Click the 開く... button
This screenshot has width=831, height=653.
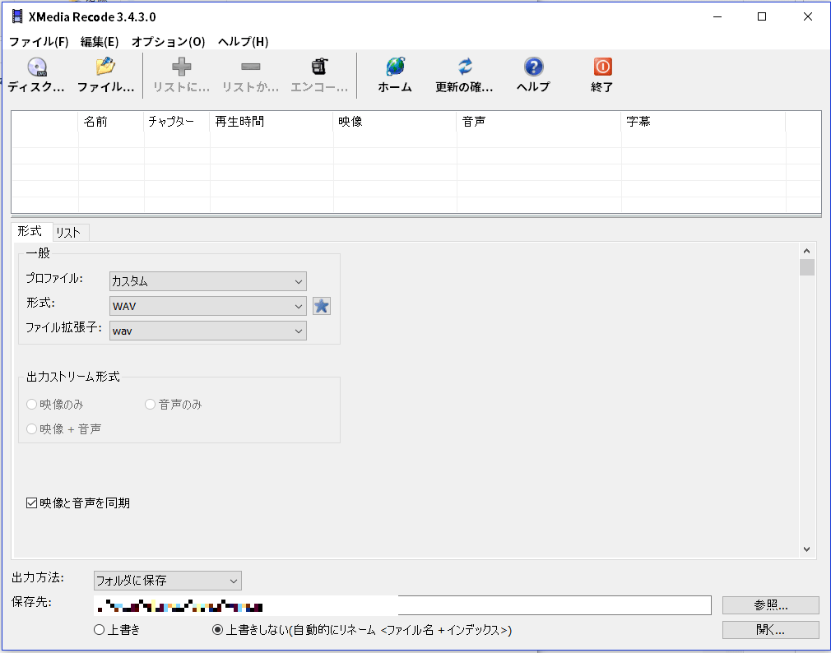click(771, 630)
